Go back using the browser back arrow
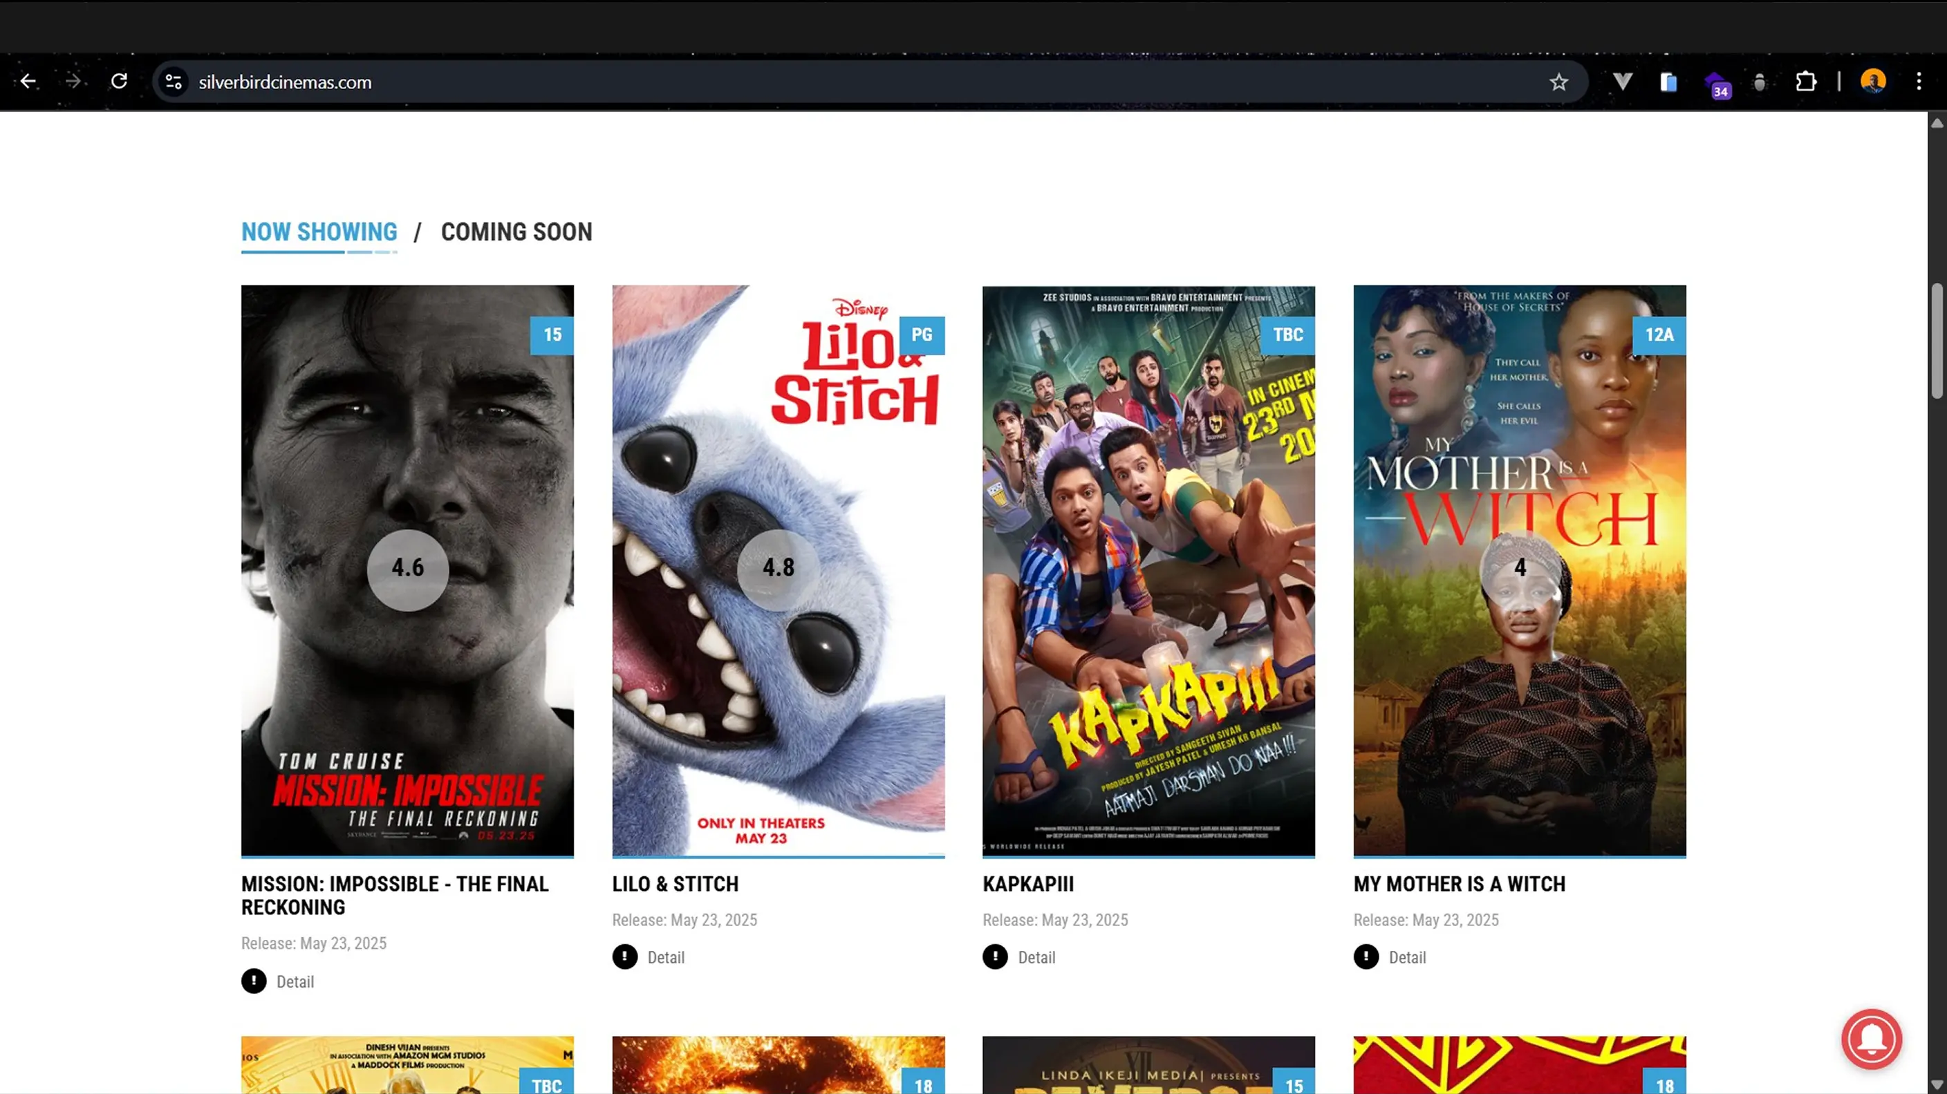The width and height of the screenshot is (1947, 1094). click(x=29, y=82)
